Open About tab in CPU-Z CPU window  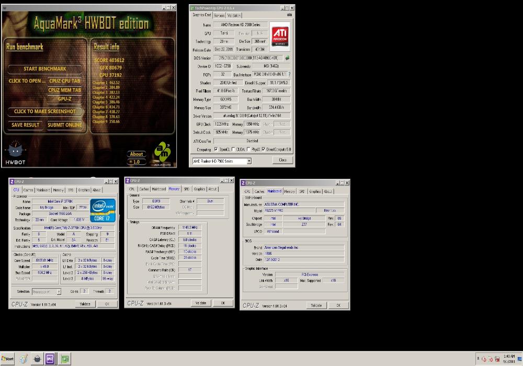97,190
